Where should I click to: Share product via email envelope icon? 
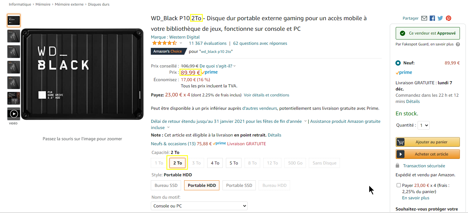click(x=424, y=18)
